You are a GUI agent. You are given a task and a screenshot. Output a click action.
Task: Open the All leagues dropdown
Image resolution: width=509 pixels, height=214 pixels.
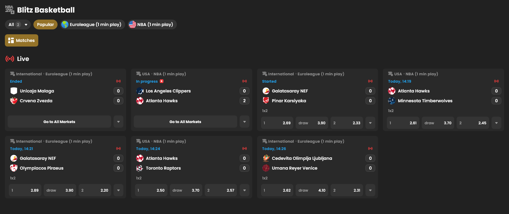click(x=18, y=24)
